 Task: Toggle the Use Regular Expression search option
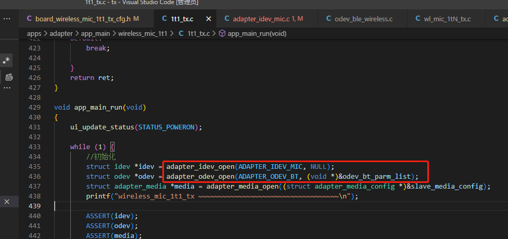(x=7, y=60)
